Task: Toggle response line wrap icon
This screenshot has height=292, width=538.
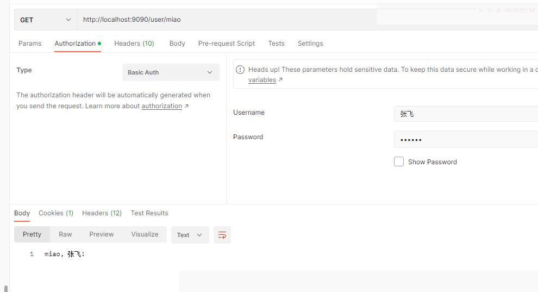Action: 222,235
